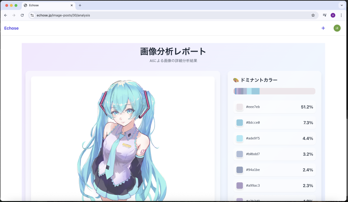
Task: Open a new tab with plus button
Action: coord(80,5)
